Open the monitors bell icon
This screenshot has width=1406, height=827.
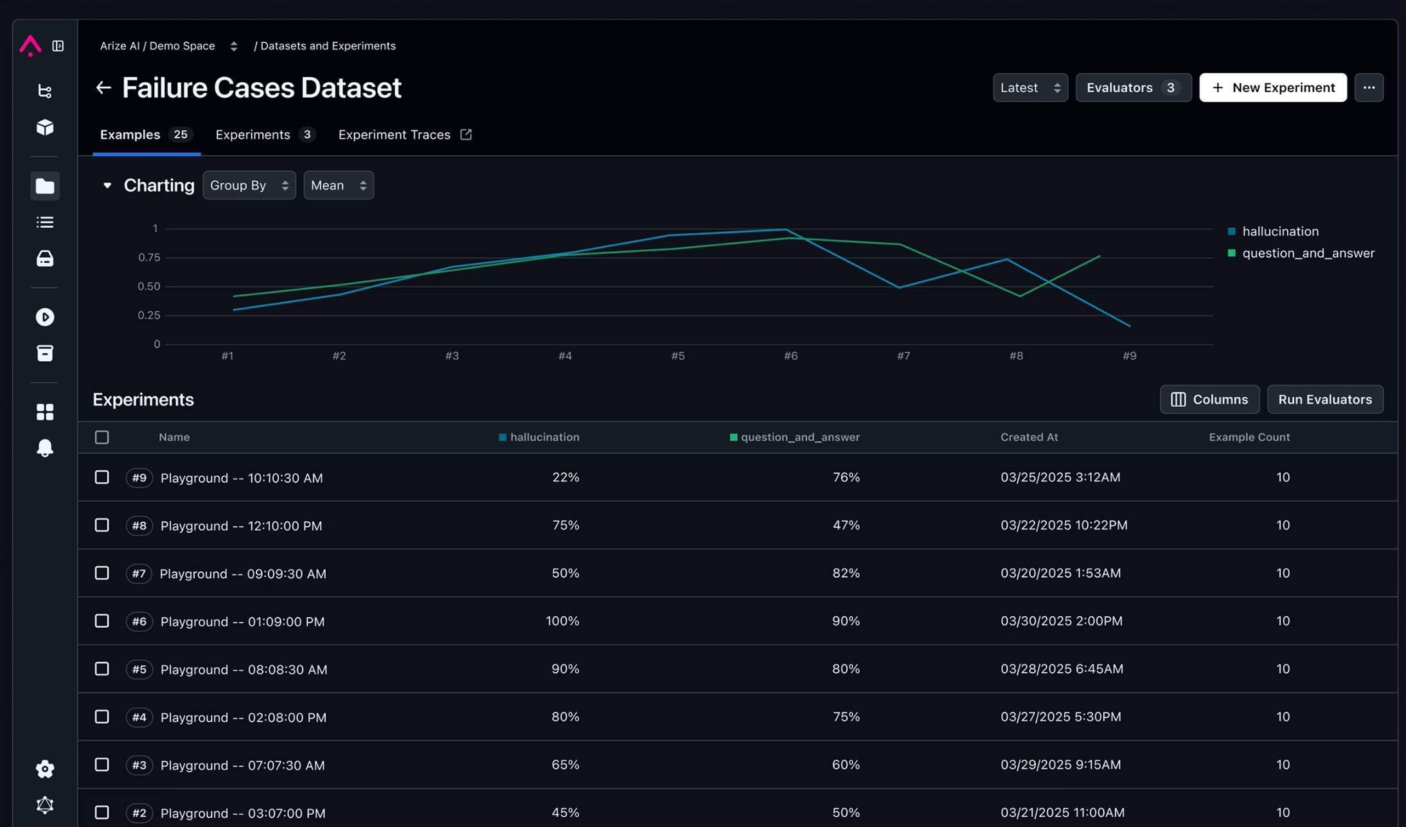pos(45,448)
